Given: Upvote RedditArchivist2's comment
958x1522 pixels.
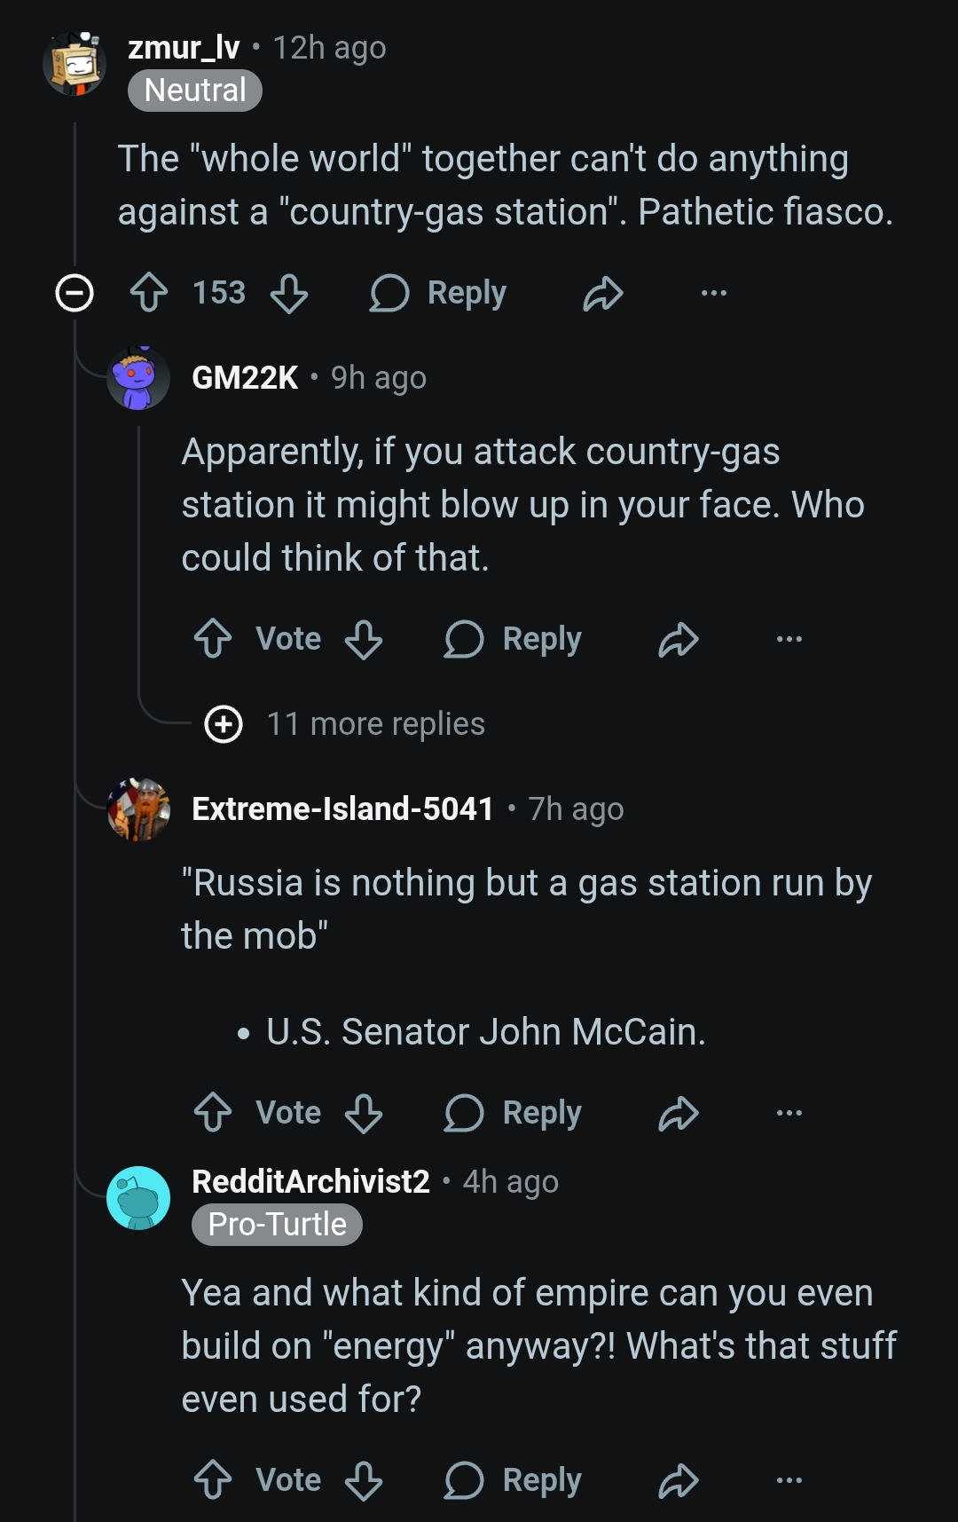Looking at the screenshot, I should point(213,1480).
